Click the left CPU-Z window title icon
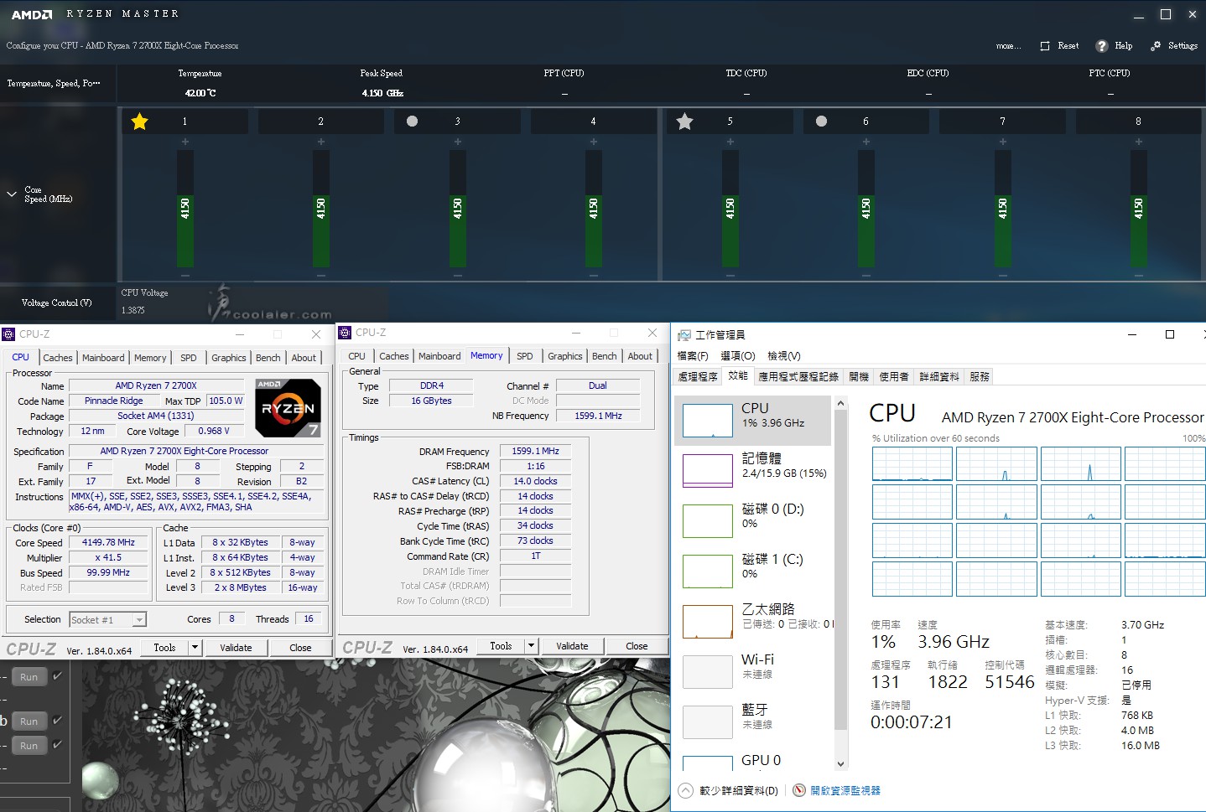Screen dimensions: 1206x812 (9, 334)
